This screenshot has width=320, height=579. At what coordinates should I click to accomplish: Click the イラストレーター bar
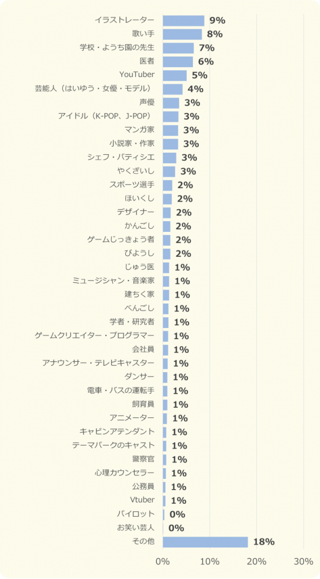183,21
